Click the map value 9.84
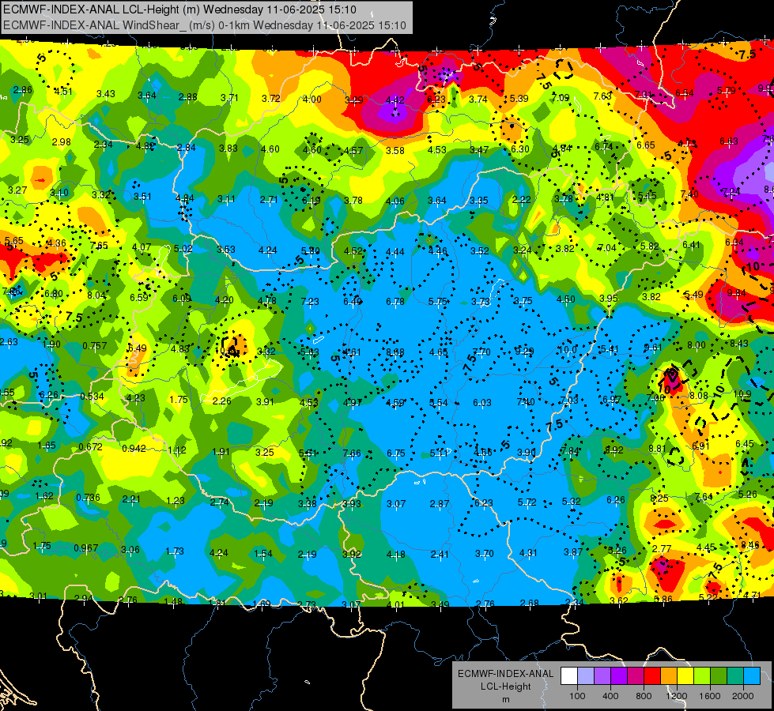The image size is (774, 711). [x=737, y=292]
